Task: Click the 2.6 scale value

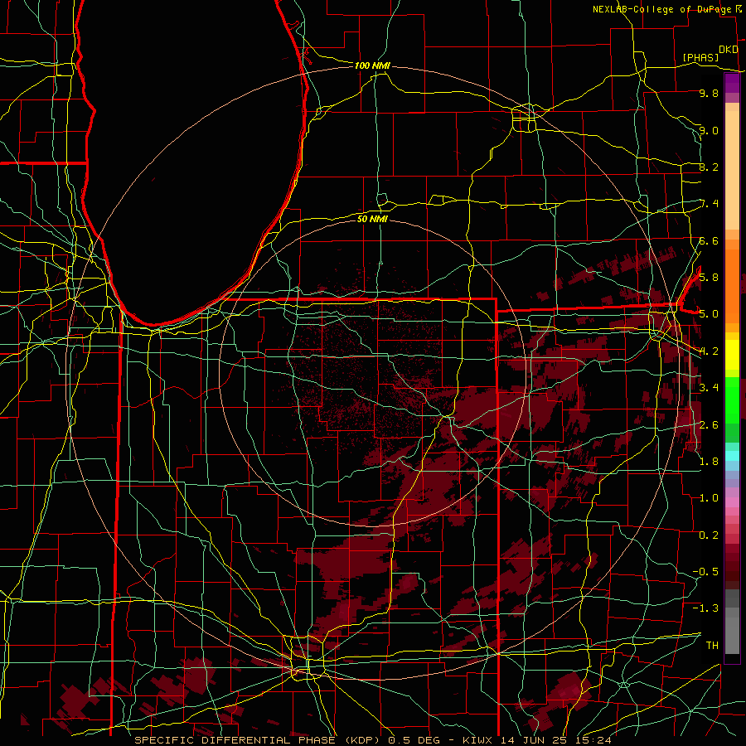Action: pos(709,425)
